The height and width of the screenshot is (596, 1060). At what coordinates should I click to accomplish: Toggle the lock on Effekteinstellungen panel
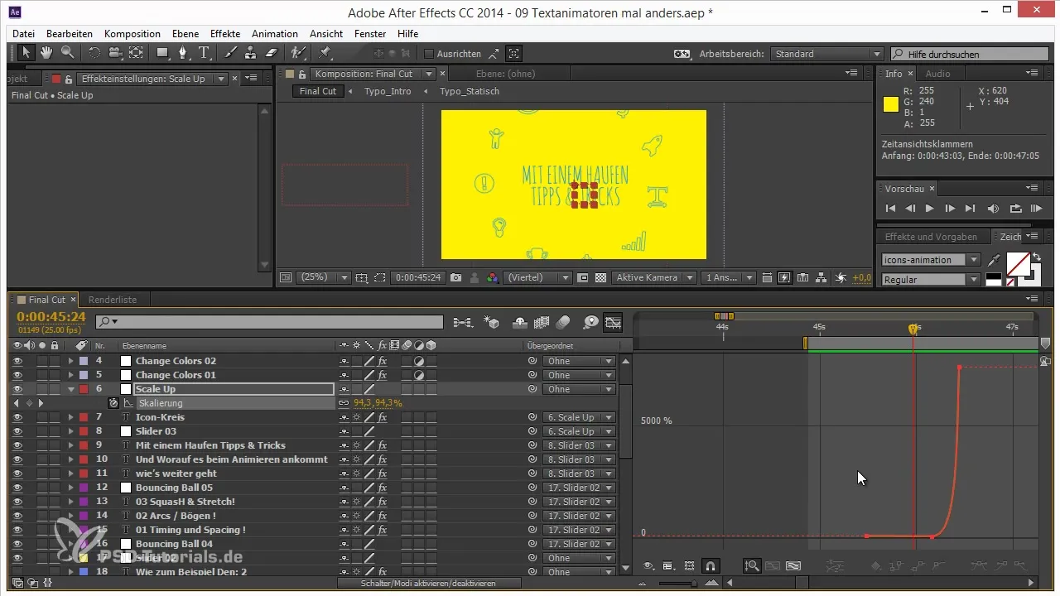click(x=68, y=79)
